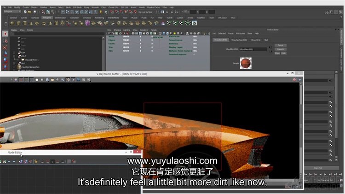Image resolution: width=345 pixels, height=194 pixels.
Task: Click the Presets button in Attribute Editor
Action: [280, 49]
